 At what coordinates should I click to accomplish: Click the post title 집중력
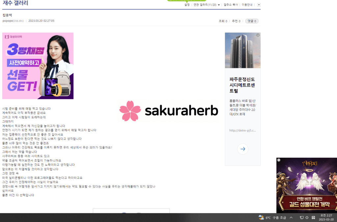point(7,15)
